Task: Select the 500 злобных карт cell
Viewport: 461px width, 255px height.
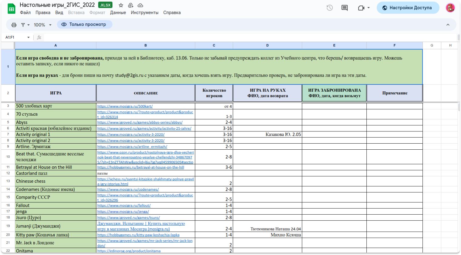Action: click(56, 106)
